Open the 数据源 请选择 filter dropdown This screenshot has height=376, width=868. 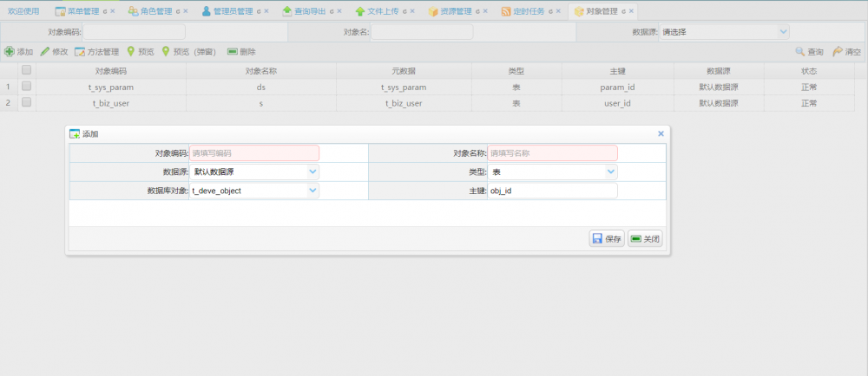tap(783, 32)
